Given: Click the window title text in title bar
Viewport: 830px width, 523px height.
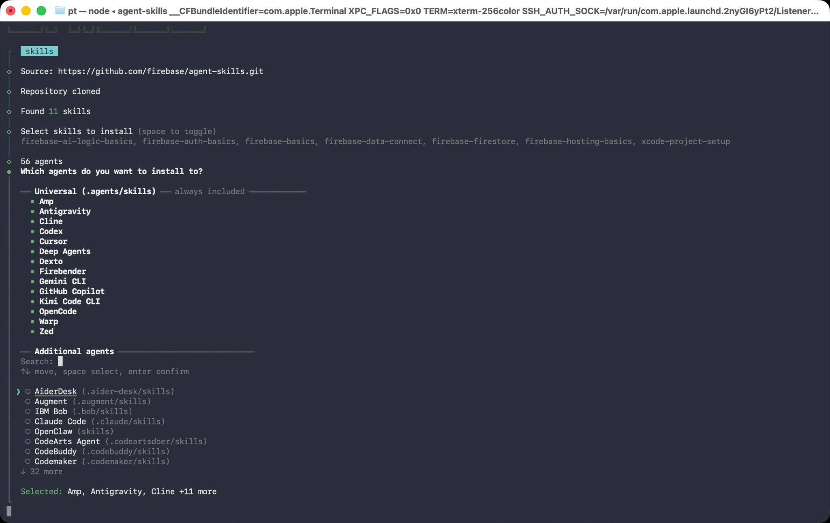Looking at the screenshot, I should (x=443, y=11).
